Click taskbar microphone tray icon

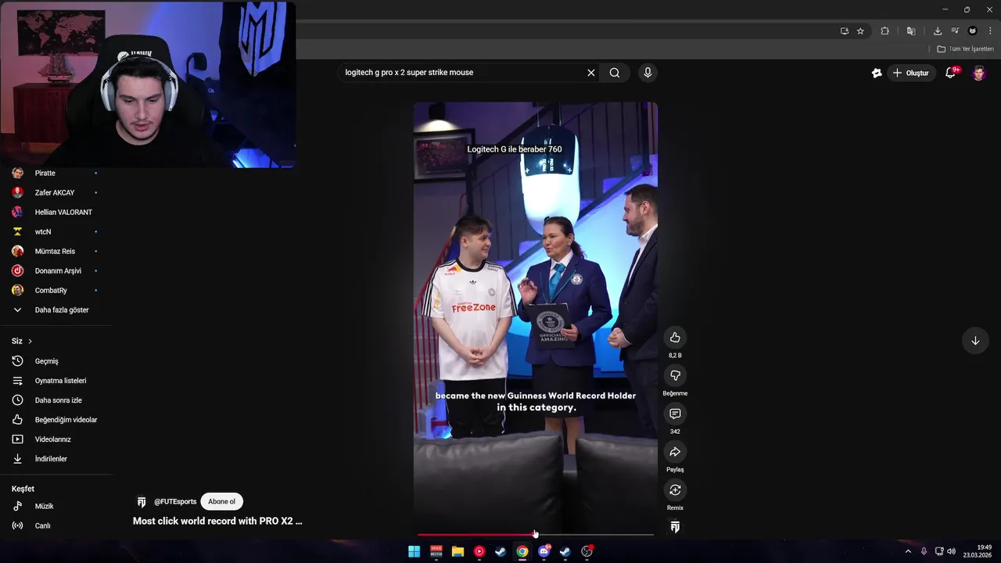[924, 551]
